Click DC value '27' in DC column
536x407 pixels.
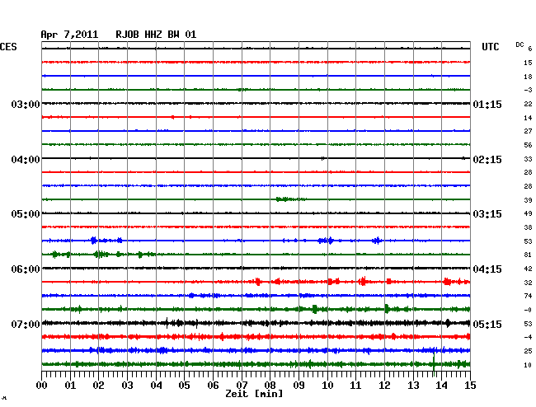click(x=528, y=131)
